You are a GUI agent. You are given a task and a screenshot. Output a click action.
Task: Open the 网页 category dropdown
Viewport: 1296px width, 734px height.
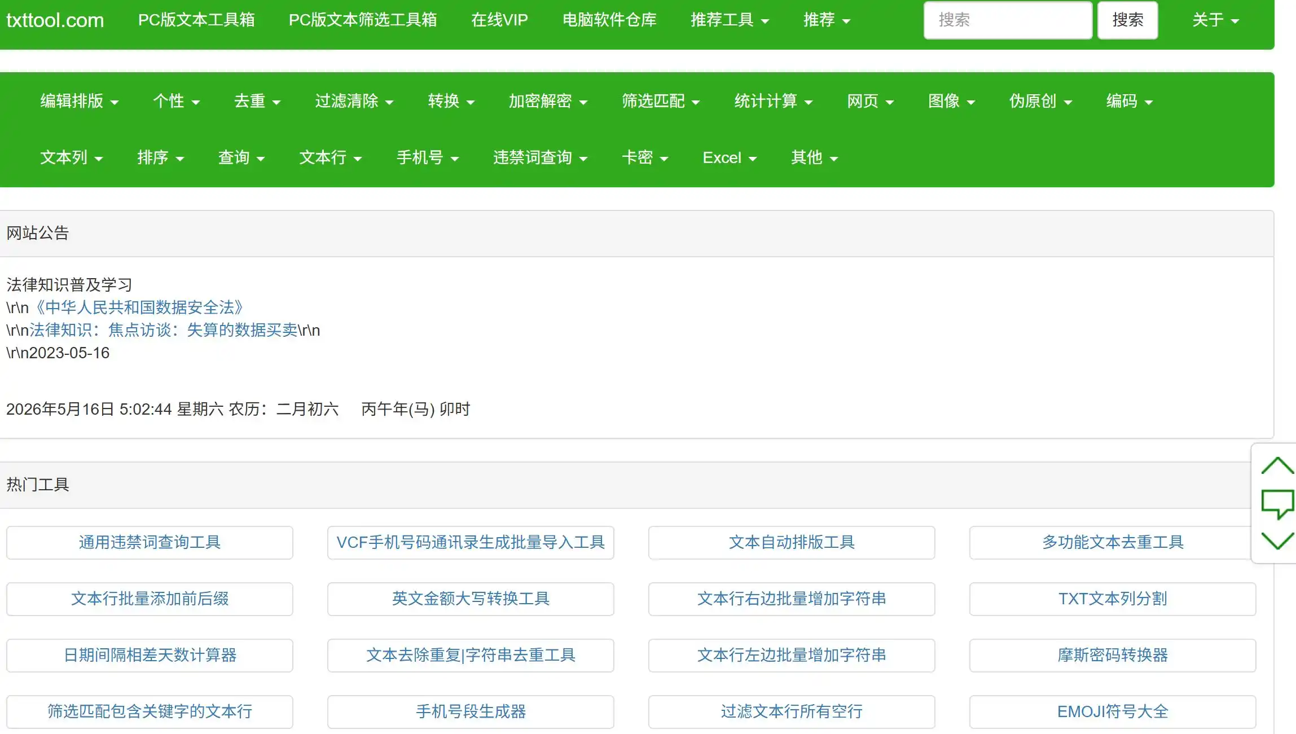[x=870, y=102]
